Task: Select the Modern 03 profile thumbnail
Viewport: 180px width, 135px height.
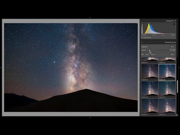Action: pyautogui.click(x=150, y=72)
